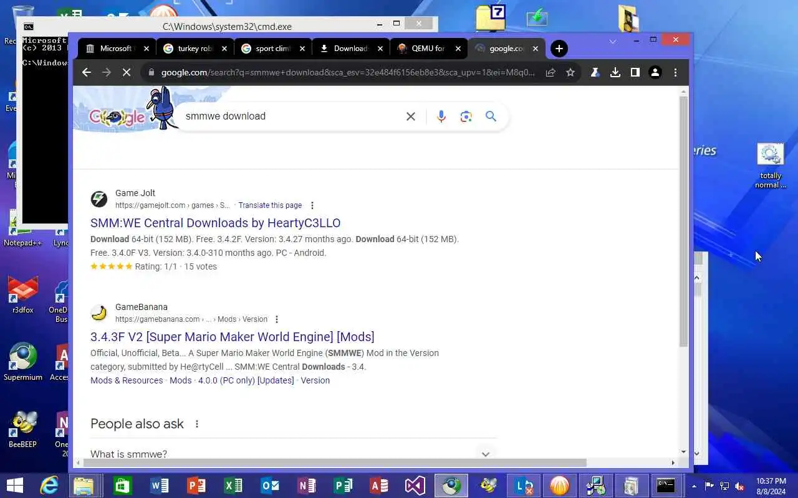The height and width of the screenshot is (498, 798).
Task: Open the Chrome Labs flask icon
Action: [595, 72]
